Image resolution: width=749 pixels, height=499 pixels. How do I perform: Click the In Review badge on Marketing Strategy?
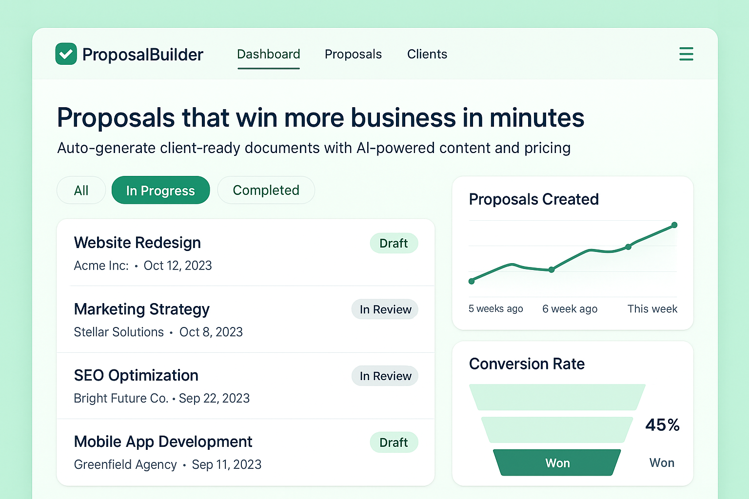tap(385, 309)
